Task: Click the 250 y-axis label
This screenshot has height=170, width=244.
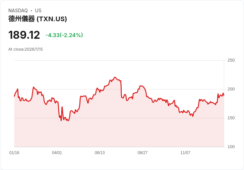Action: tap(231, 60)
